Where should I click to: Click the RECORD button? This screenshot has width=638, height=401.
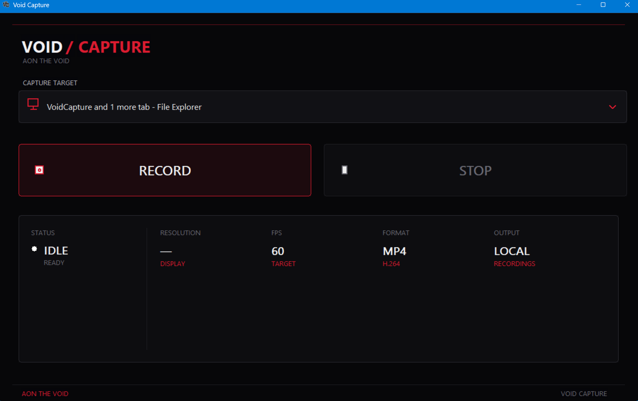pyautogui.click(x=165, y=170)
